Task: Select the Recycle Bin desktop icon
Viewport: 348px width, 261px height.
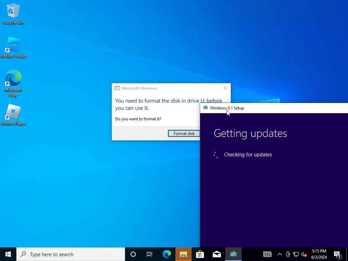Action: [13, 14]
